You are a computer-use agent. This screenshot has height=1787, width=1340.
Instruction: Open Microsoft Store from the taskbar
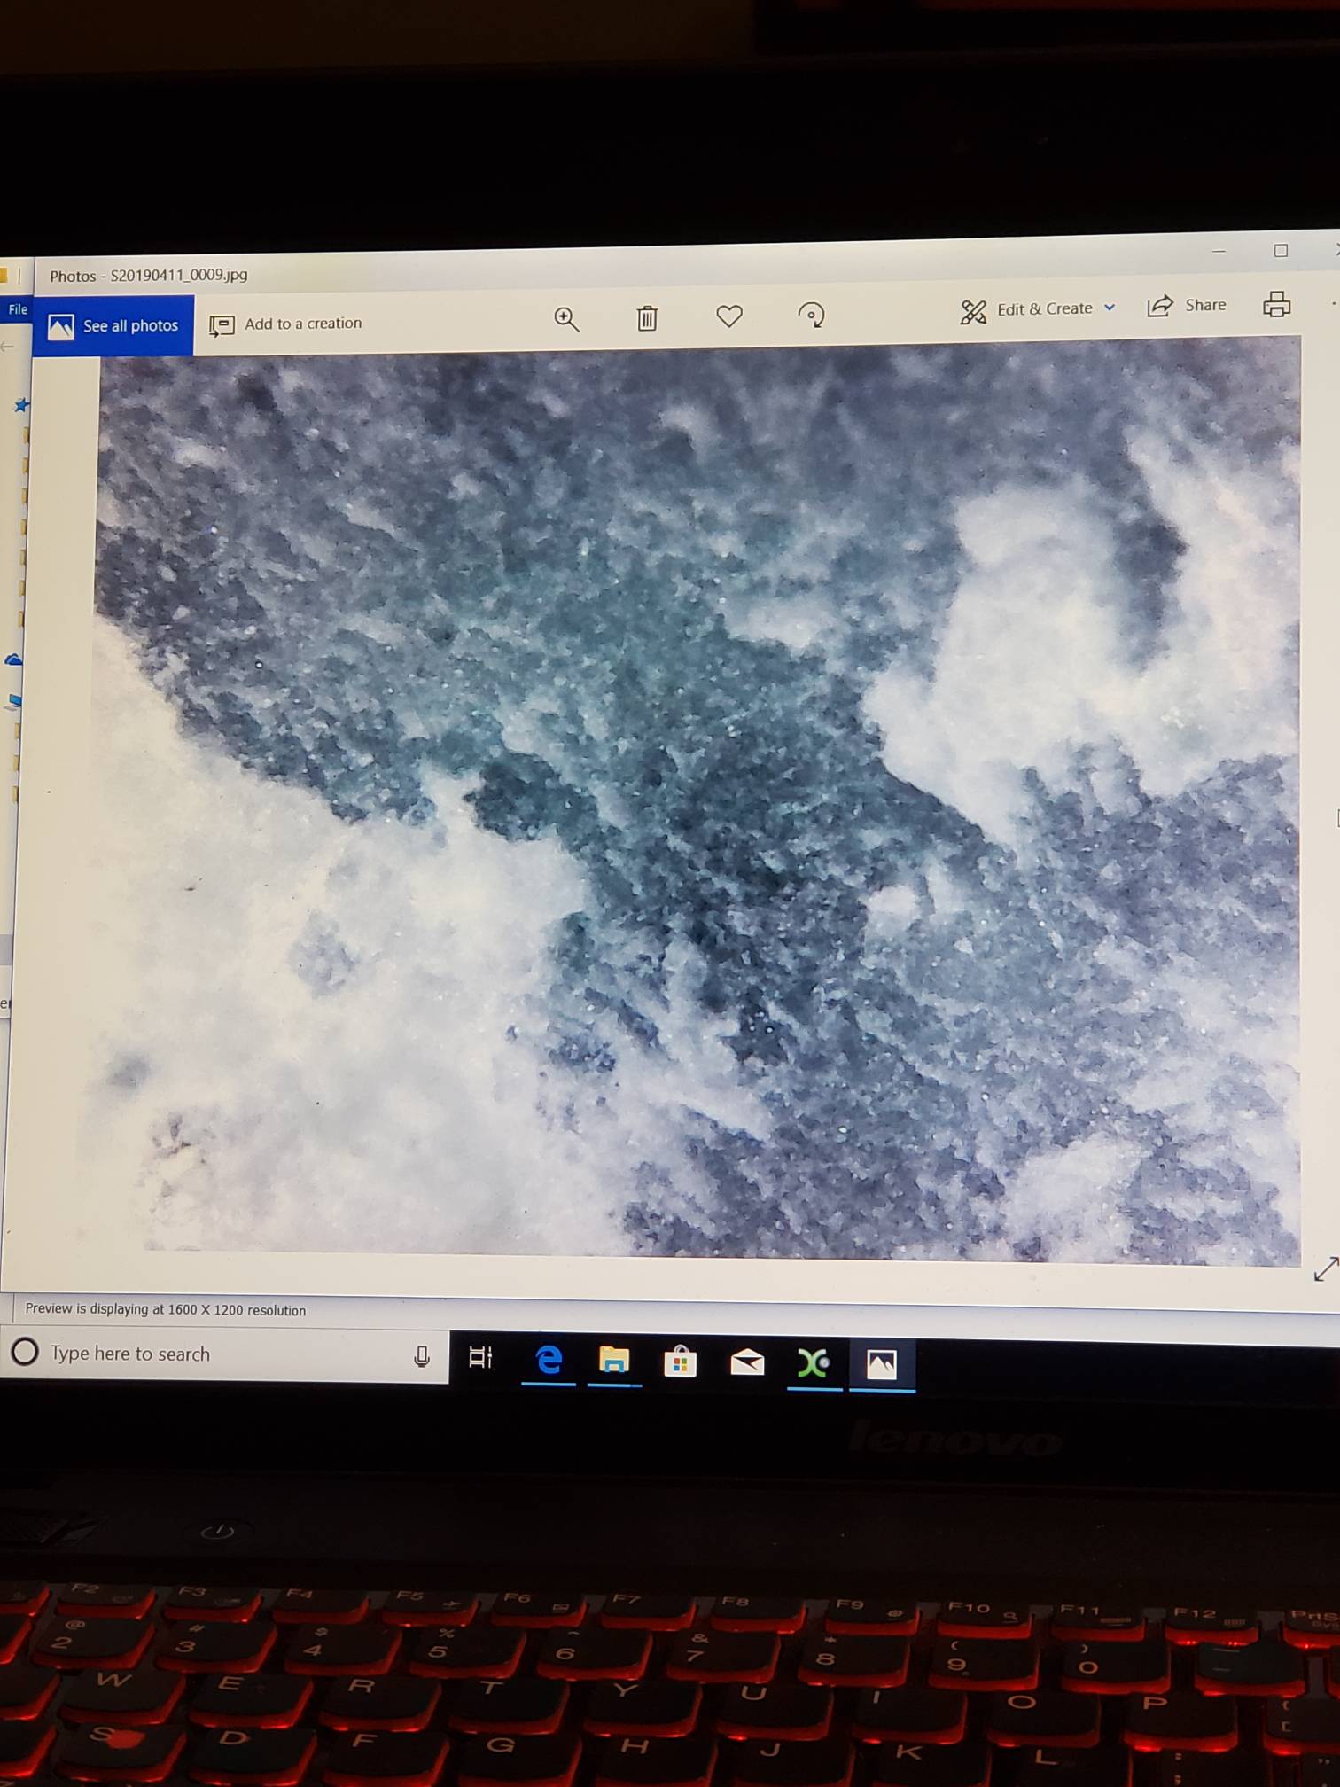[x=680, y=1361]
